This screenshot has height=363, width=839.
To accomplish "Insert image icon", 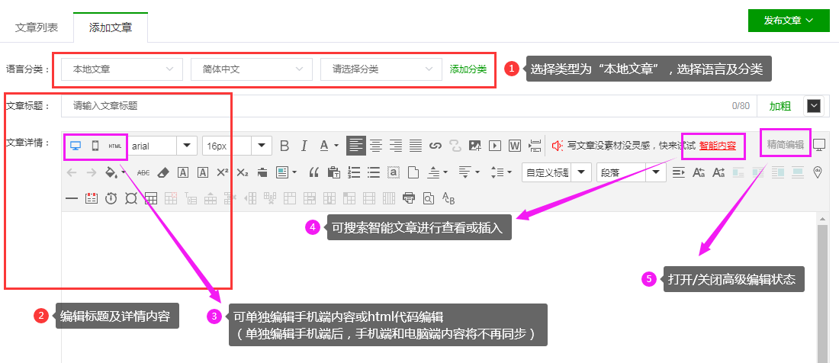I will tap(474, 146).
